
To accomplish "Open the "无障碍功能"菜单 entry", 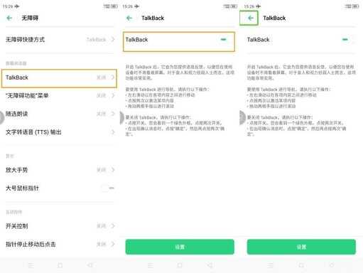I will [x=60, y=95].
